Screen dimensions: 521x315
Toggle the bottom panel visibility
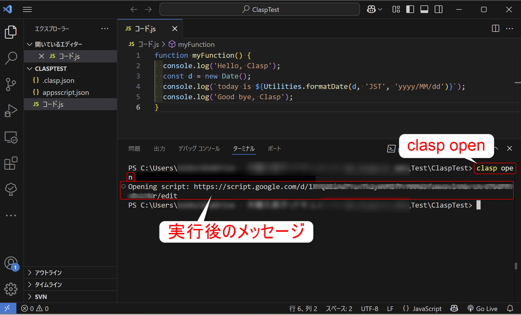pos(424,9)
